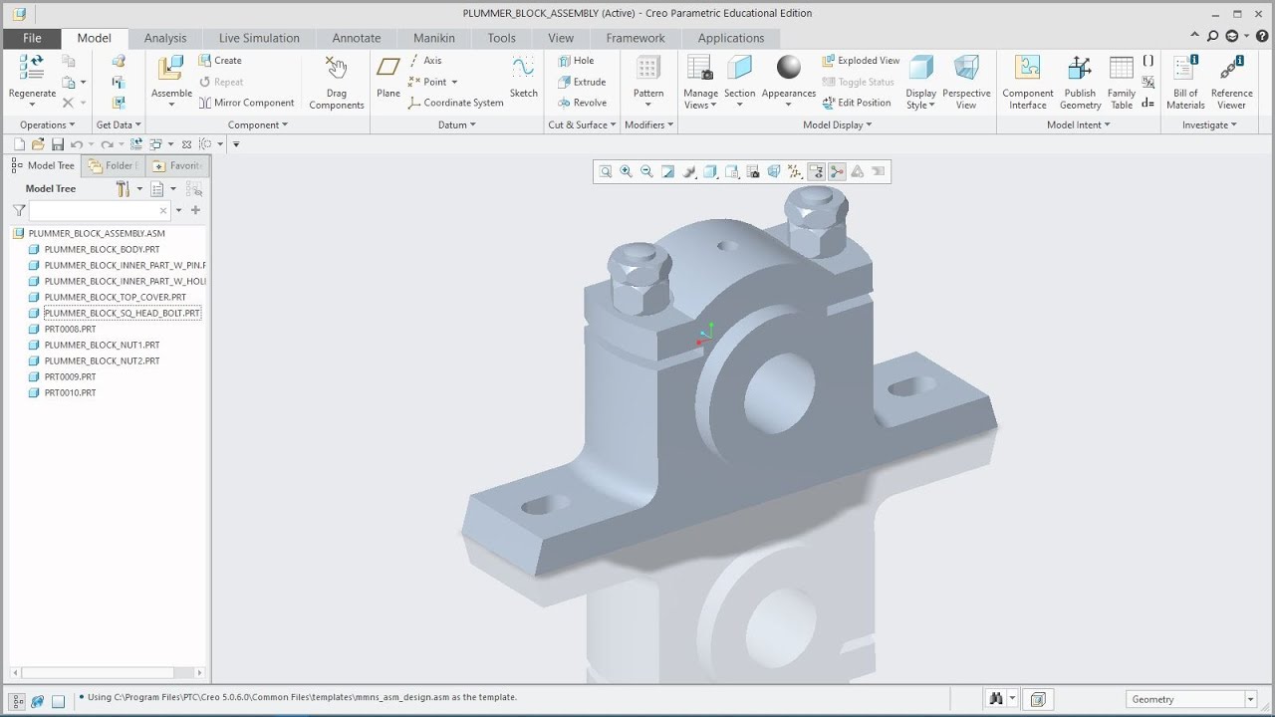Expand the Cut & Surface group dropdown

582,124
